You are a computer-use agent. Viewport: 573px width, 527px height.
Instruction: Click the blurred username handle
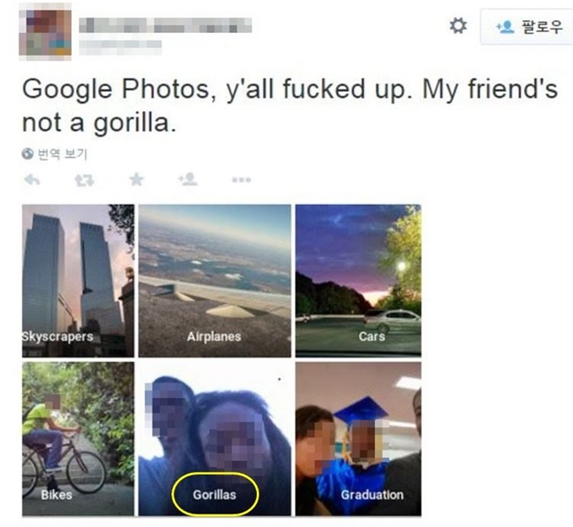click(120, 46)
